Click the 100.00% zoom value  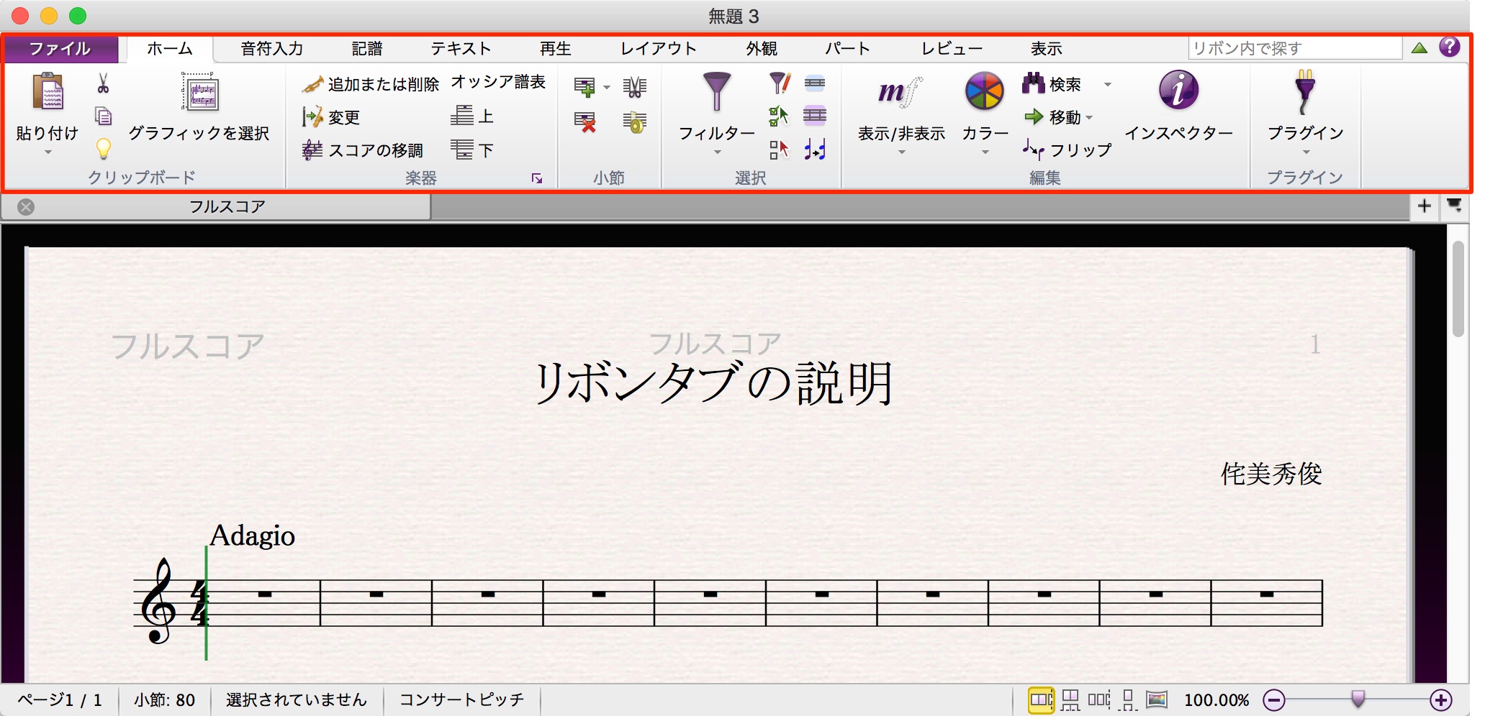(1217, 699)
